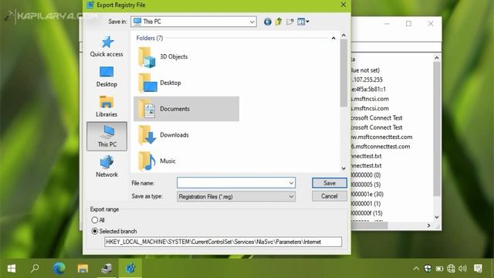The width and height of the screenshot is (494, 278).
Task: Open Network in the places bar
Action: point(107,167)
